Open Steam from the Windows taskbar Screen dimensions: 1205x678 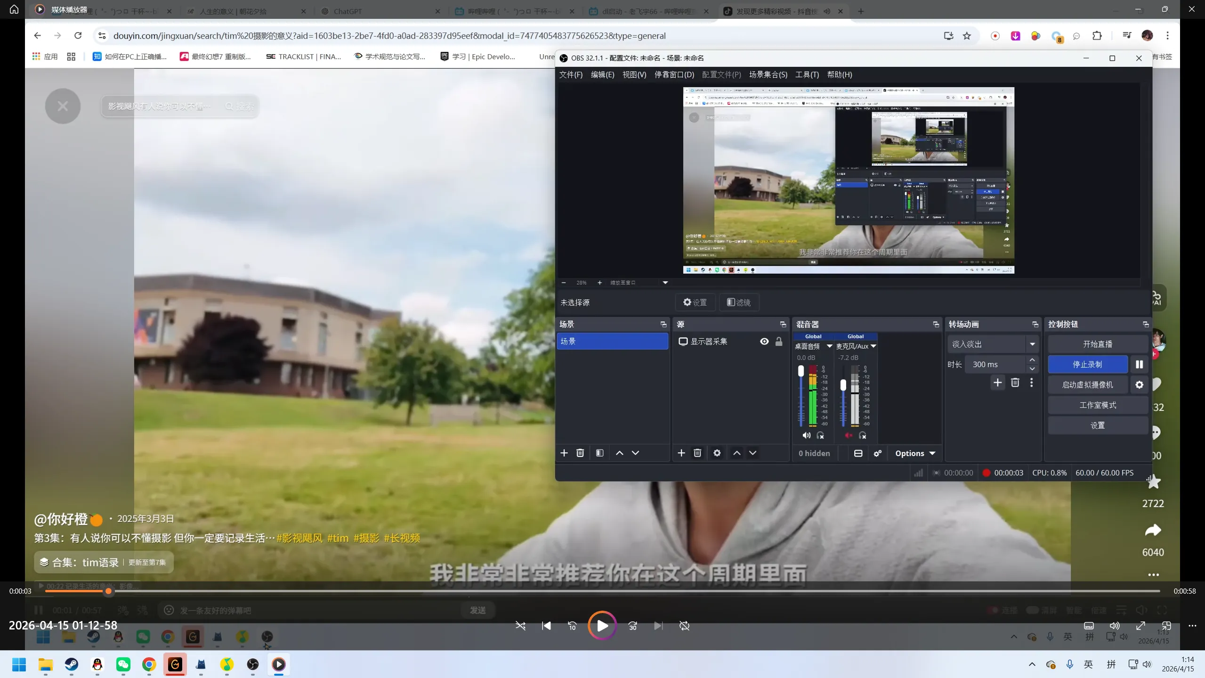(72, 664)
